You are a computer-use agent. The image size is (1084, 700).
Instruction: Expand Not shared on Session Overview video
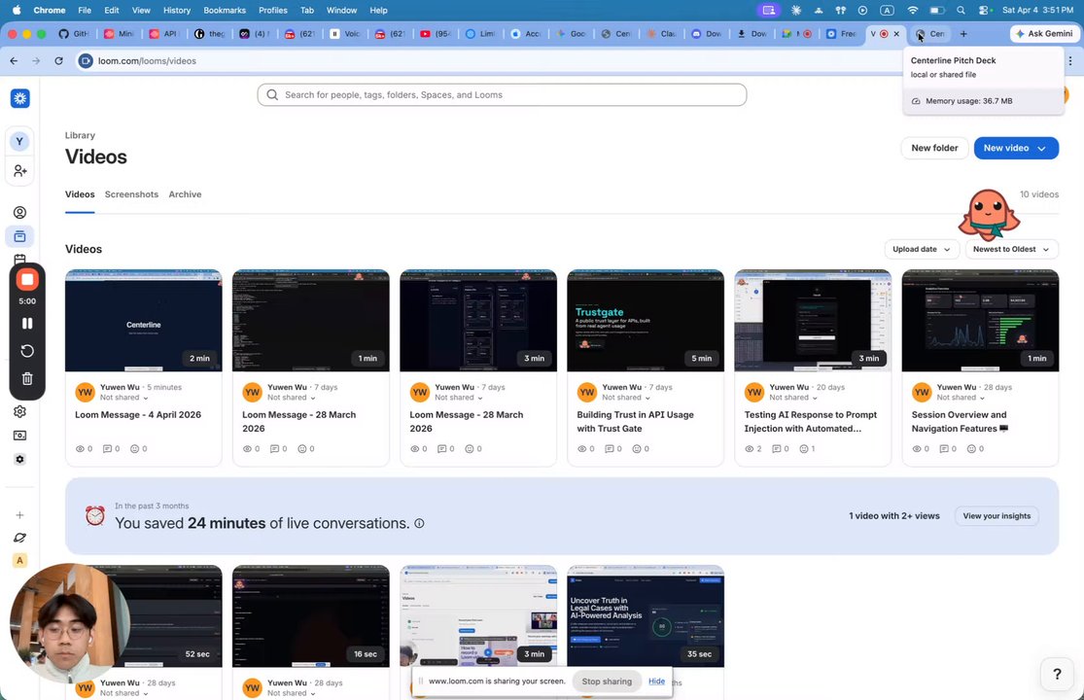[x=961, y=398]
